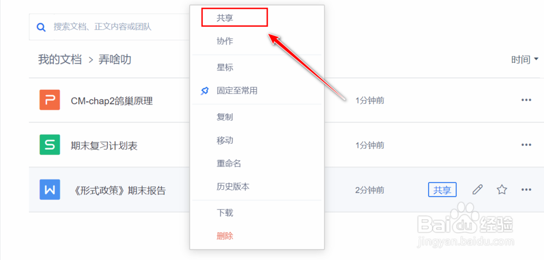Open more options for CM-chap2鸽巢原理
Viewport: 544px width, 260px height.
(526, 100)
